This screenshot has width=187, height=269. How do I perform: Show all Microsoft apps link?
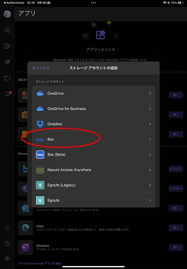click(40, 264)
